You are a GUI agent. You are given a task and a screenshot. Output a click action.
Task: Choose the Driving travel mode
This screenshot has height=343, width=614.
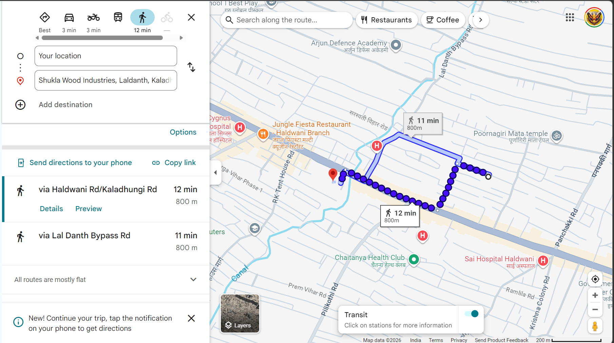click(69, 17)
